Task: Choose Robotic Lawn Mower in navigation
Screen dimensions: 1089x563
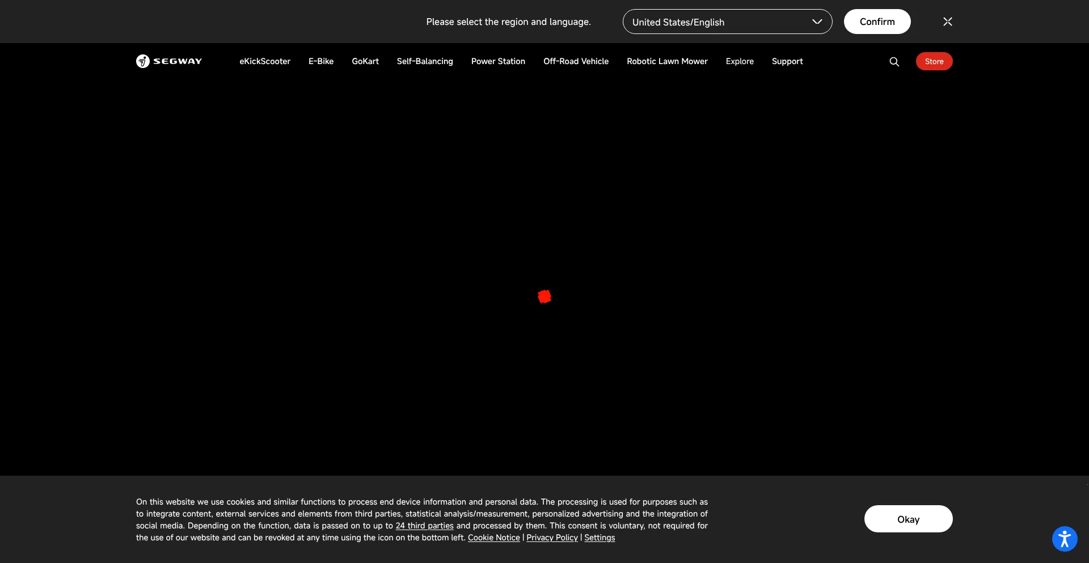Action: pyautogui.click(x=667, y=61)
